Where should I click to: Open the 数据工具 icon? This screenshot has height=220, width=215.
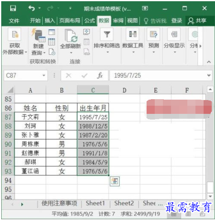click(x=132, y=34)
